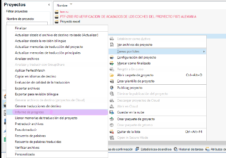
Task: Open the Nombre column filter dropdown arrow
Action: point(71,4)
